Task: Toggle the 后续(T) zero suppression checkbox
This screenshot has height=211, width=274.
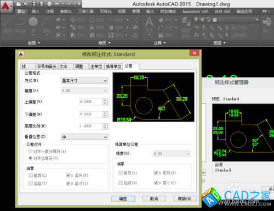Action: point(31,184)
